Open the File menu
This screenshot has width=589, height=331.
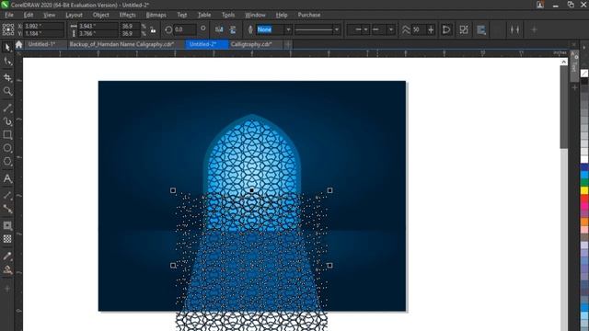pyautogui.click(x=9, y=15)
